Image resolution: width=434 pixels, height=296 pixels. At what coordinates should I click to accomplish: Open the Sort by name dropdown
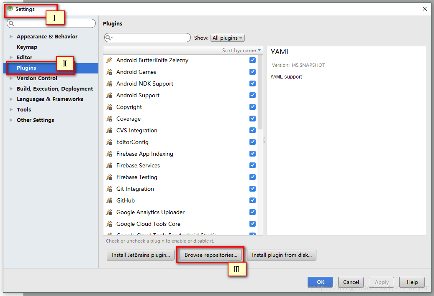point(241,50)
